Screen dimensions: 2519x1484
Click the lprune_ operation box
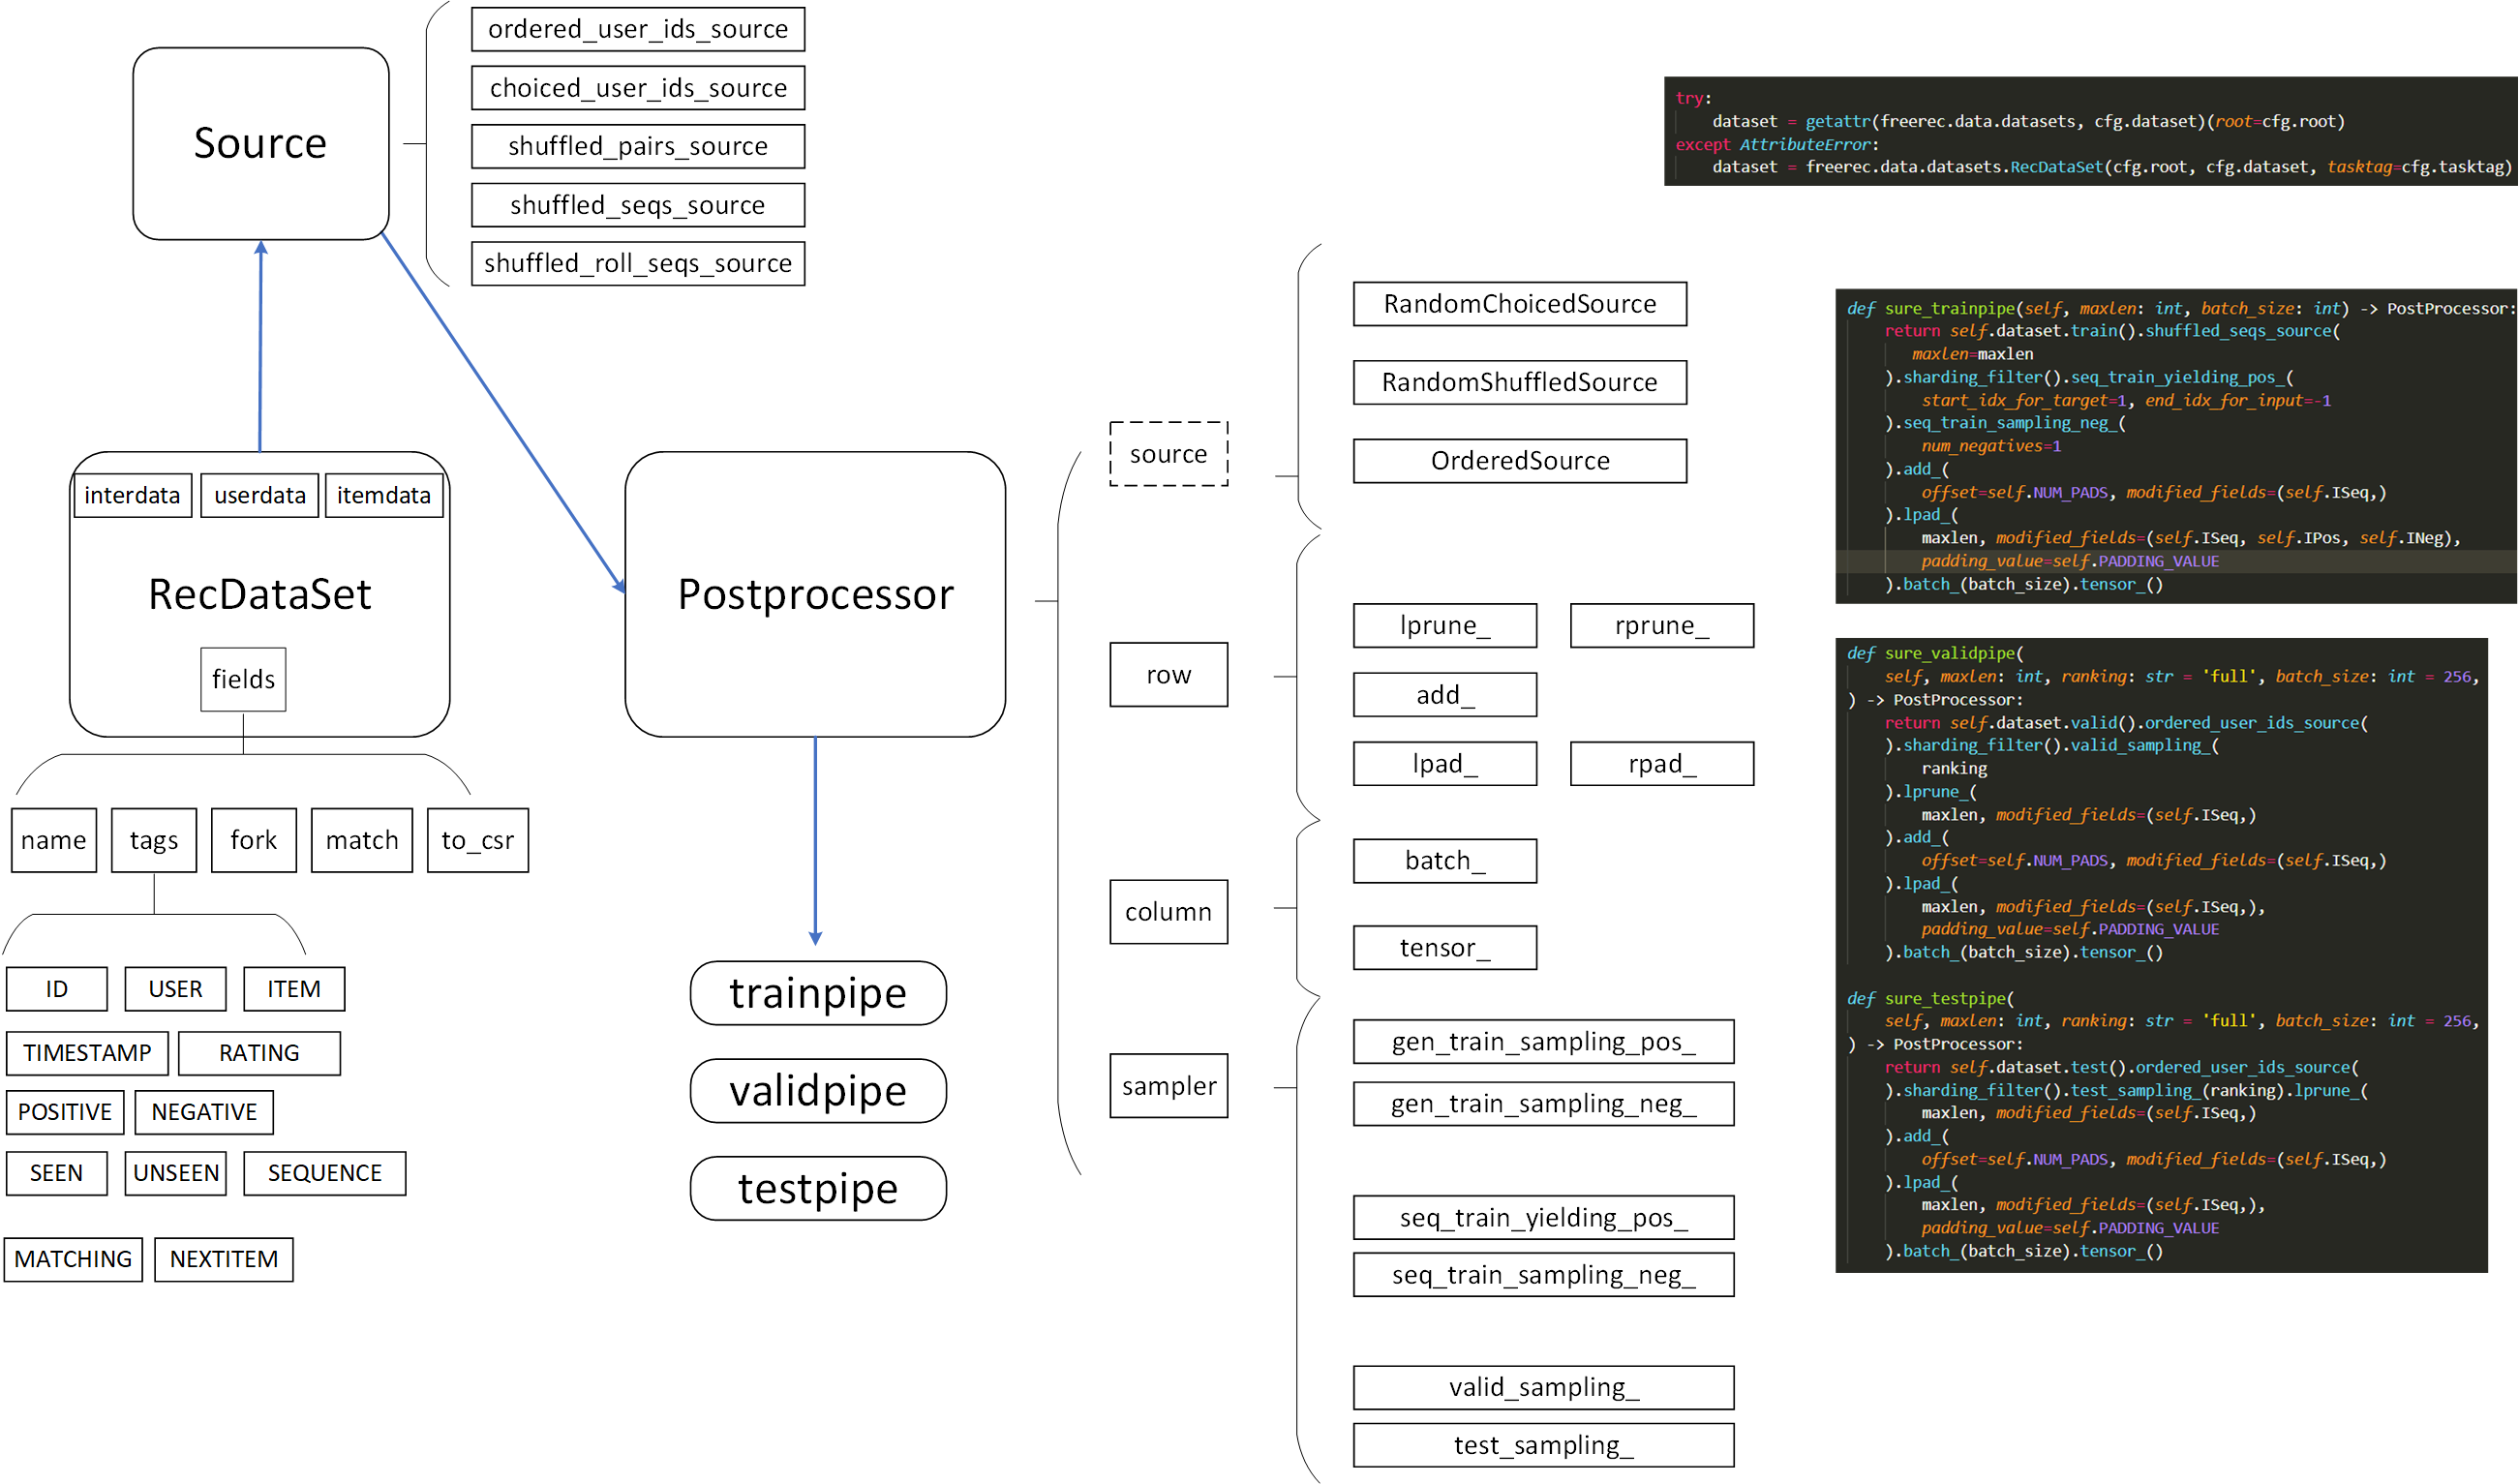point(1444,625)
